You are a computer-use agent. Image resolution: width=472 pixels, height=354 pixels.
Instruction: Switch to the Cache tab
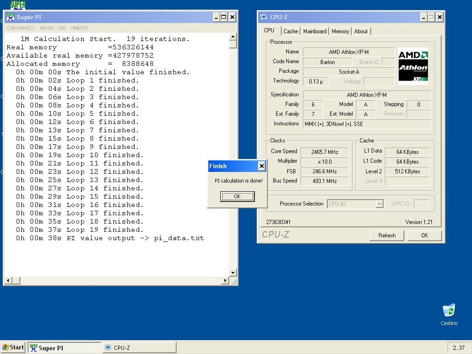(x=290, y=31)
